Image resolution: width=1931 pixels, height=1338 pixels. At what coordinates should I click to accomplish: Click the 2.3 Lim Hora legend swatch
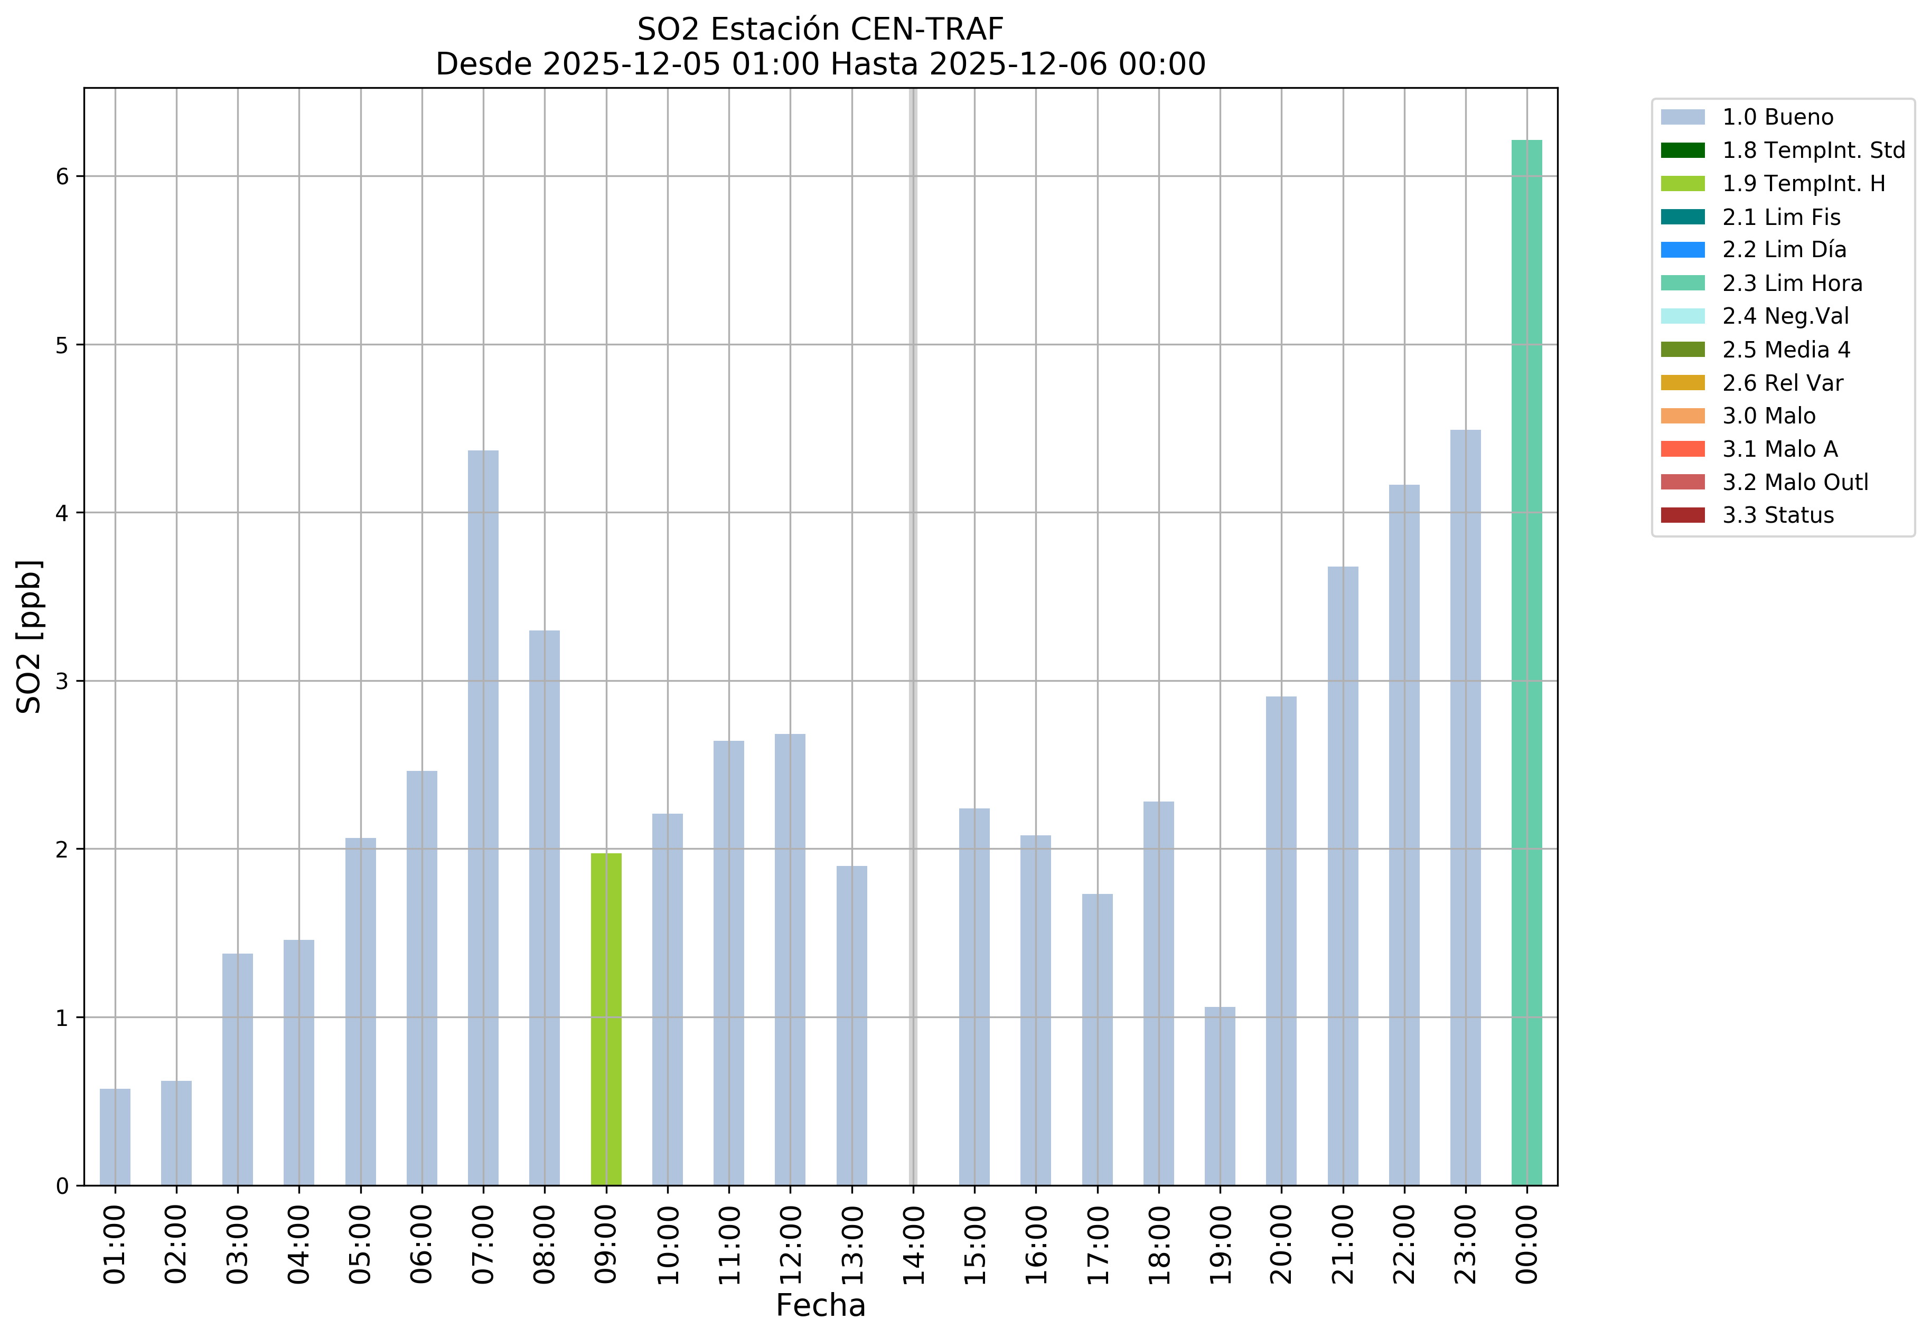[x=1682, y=284]
